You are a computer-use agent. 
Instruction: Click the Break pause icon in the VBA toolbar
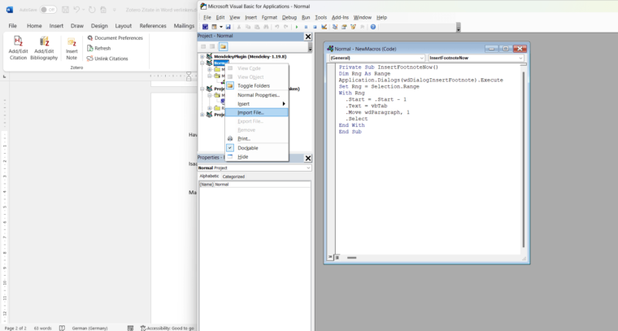tap(306, 27)
